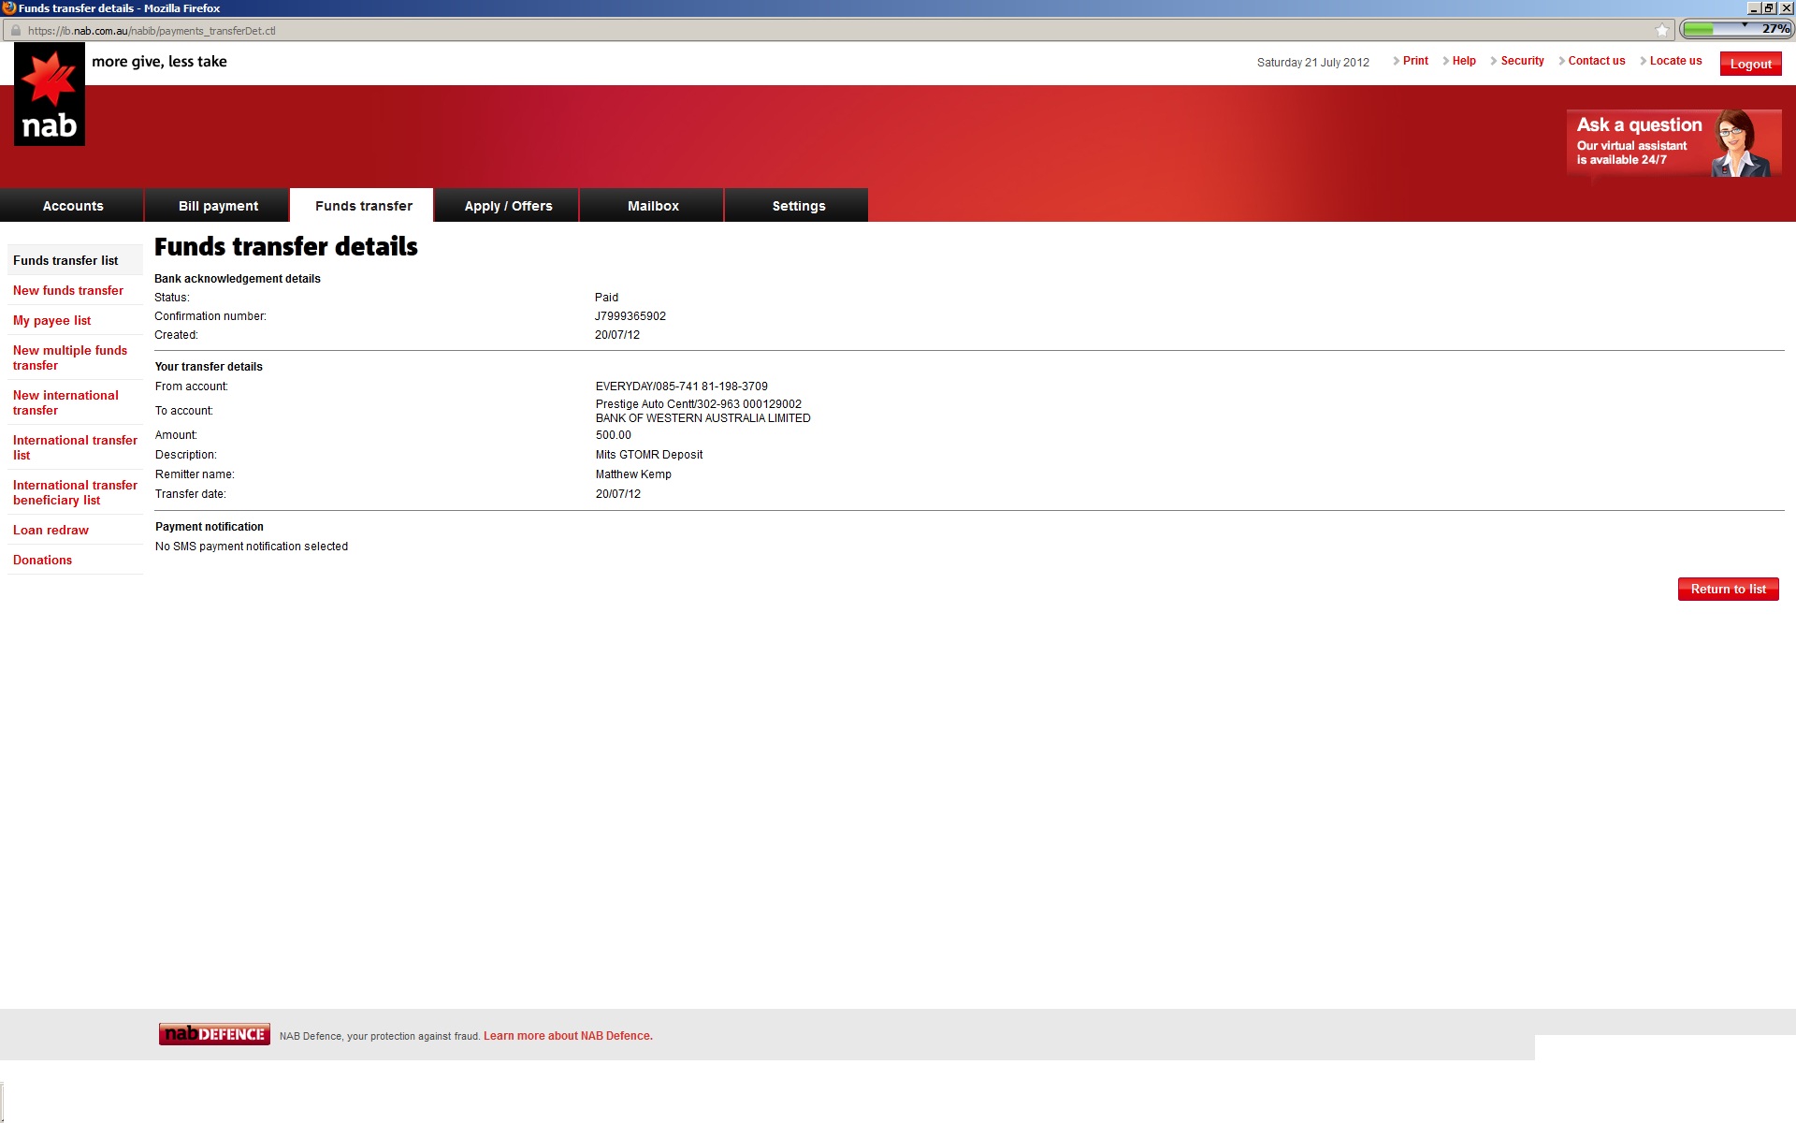Click the NAB Defence logo badge

pos(214,1034)
